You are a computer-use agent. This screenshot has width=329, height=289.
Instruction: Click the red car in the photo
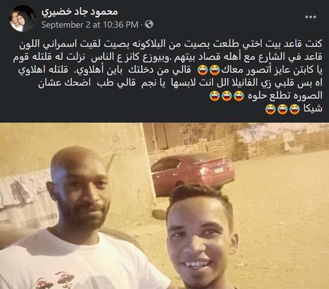[192, 173]
